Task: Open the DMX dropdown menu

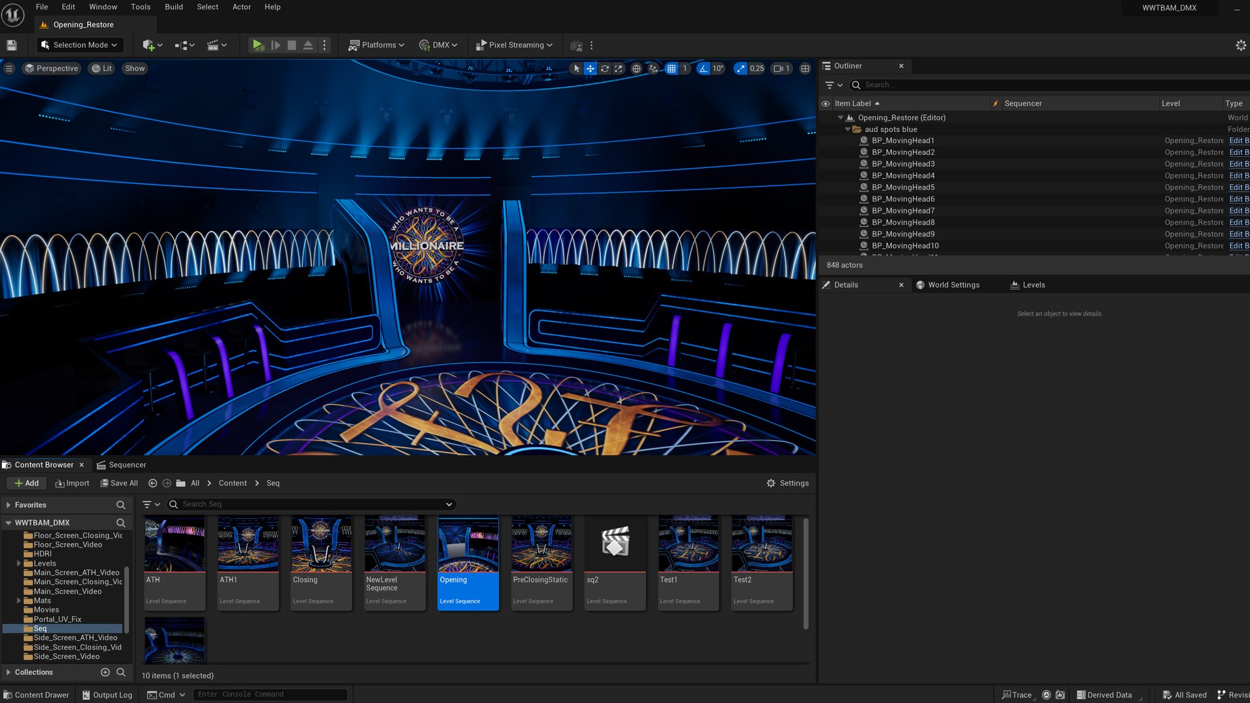Action: (438, 45)
